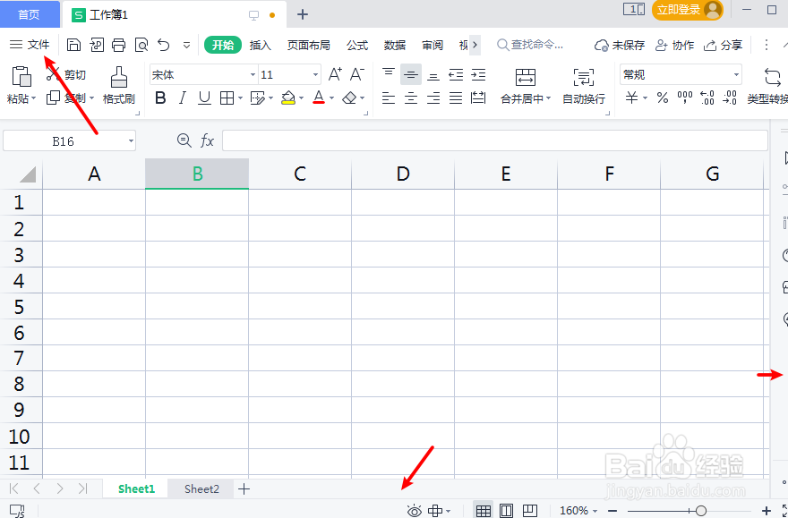The width and height of the screenshot is (788, 518).
Task: Toggle Italic formatting
Action: [x=183, y=98]
